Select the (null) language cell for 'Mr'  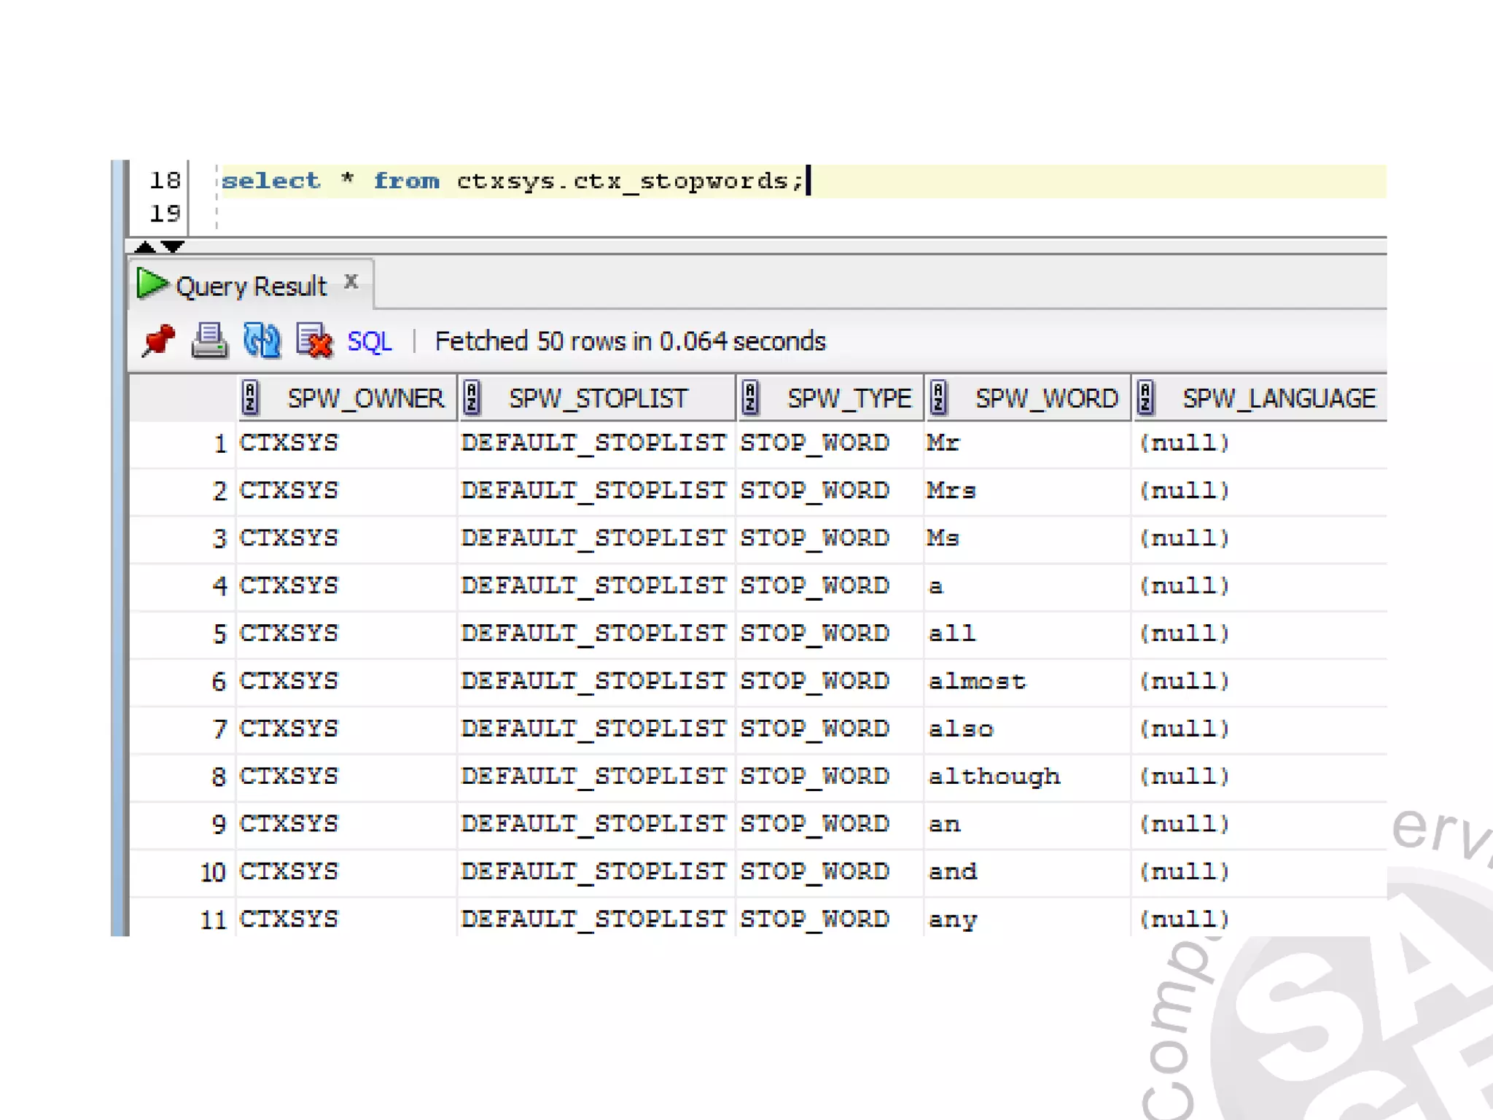pos(1184,443)
